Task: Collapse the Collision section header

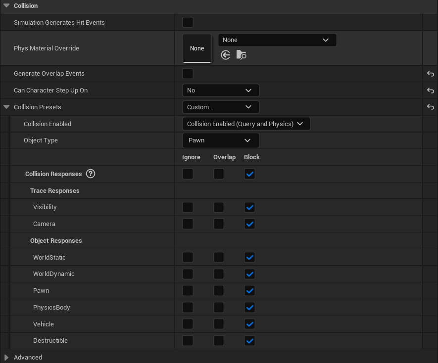Action: [6, 5]
